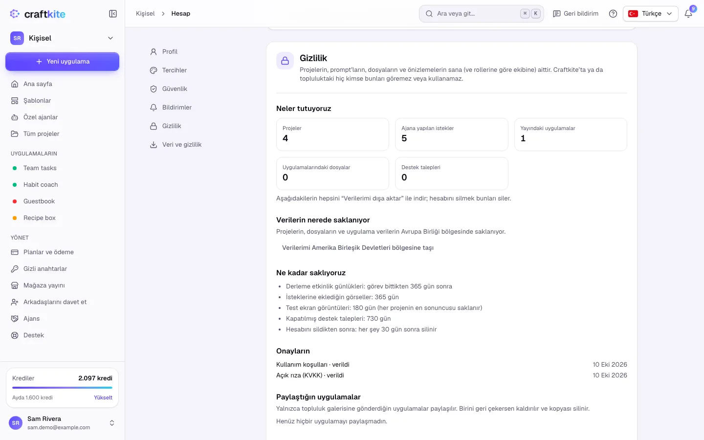
Task: Open the notifications bell
Action: click(688, 14)
